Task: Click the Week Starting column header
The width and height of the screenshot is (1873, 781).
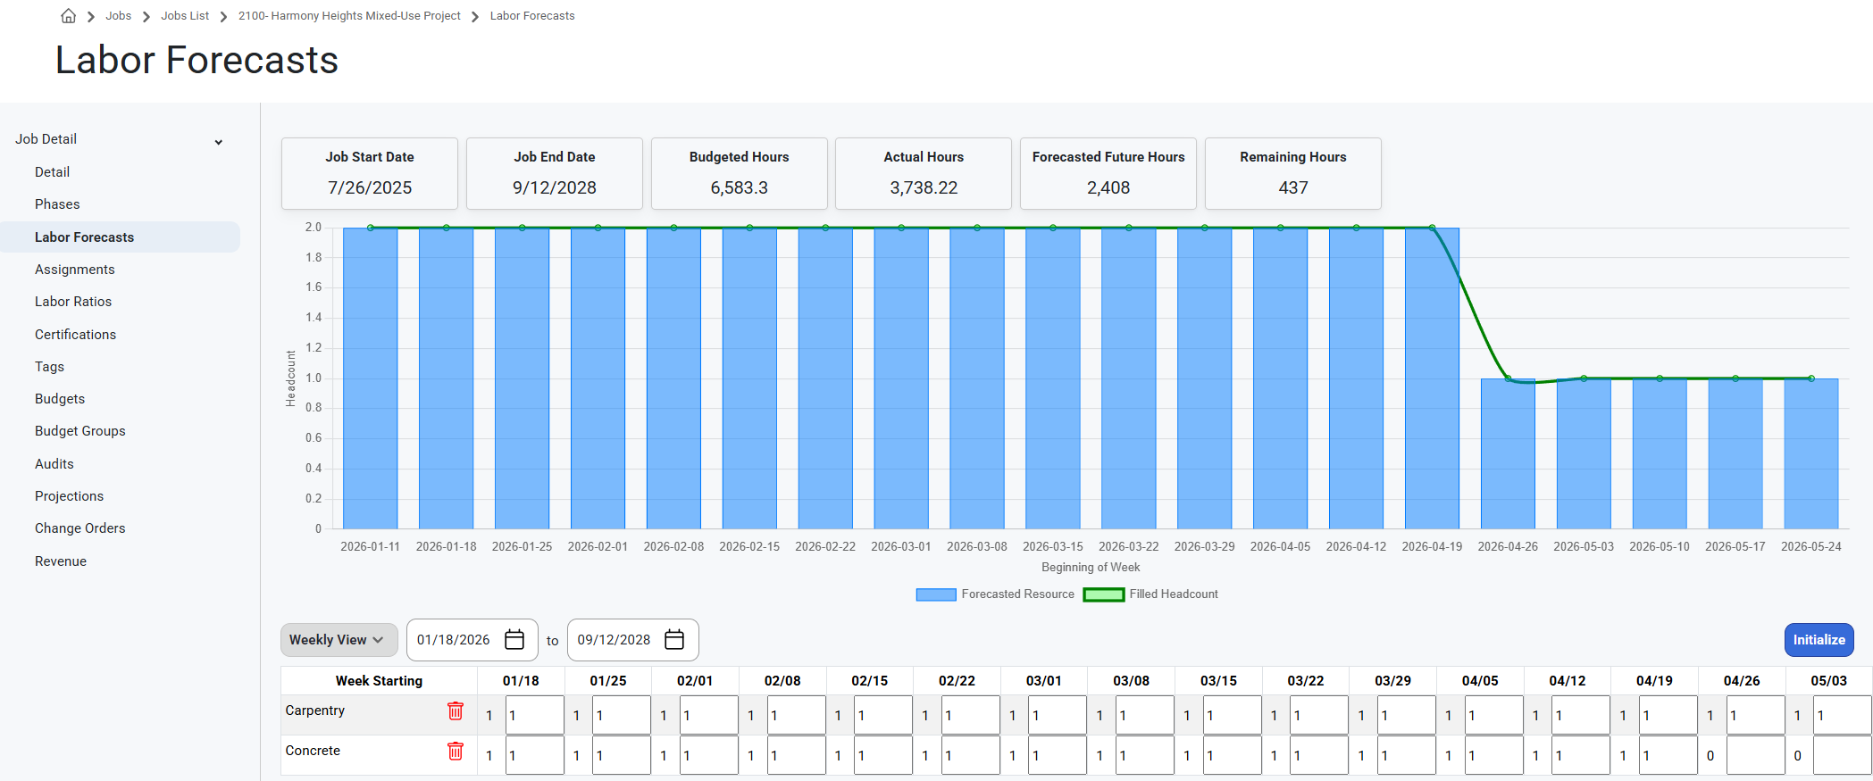Action: click(x=379, y=681)
